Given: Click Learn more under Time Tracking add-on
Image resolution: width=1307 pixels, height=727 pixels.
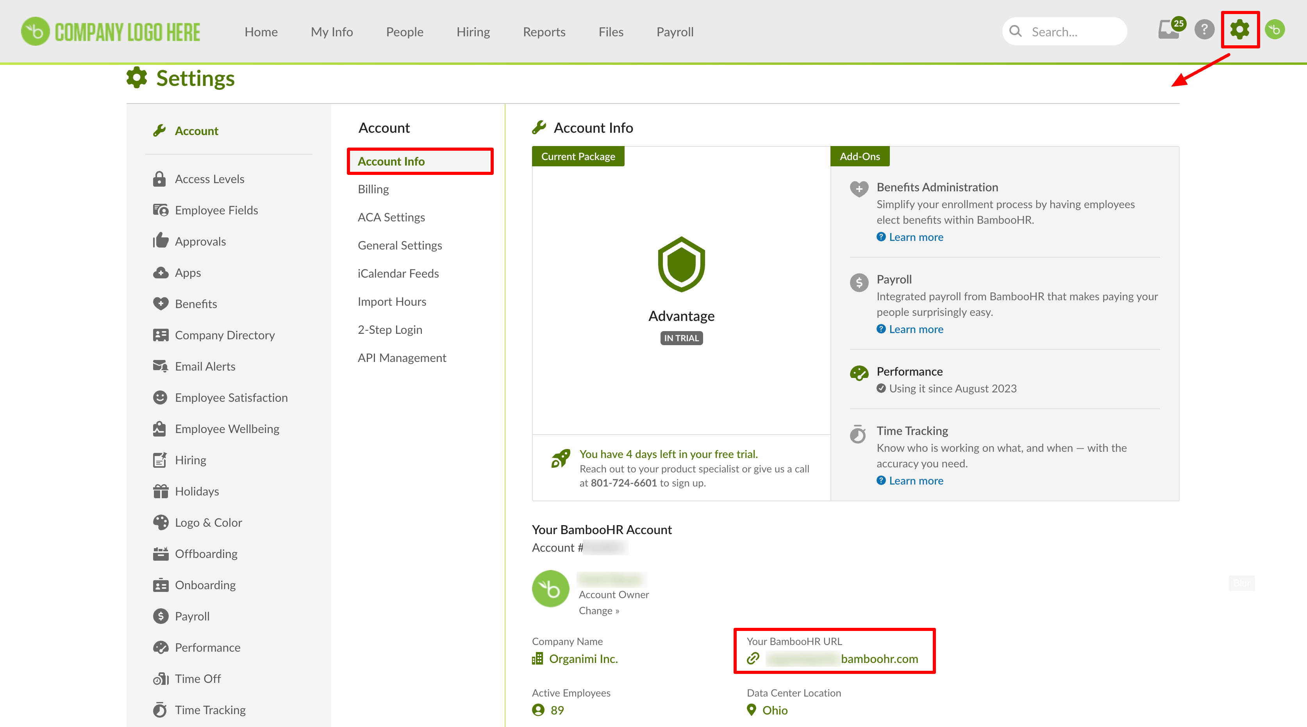Looking at the screenshot, I should click(x=916, y=481).
